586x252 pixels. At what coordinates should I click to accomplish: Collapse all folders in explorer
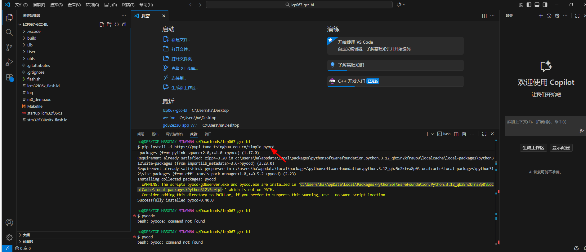124,24
